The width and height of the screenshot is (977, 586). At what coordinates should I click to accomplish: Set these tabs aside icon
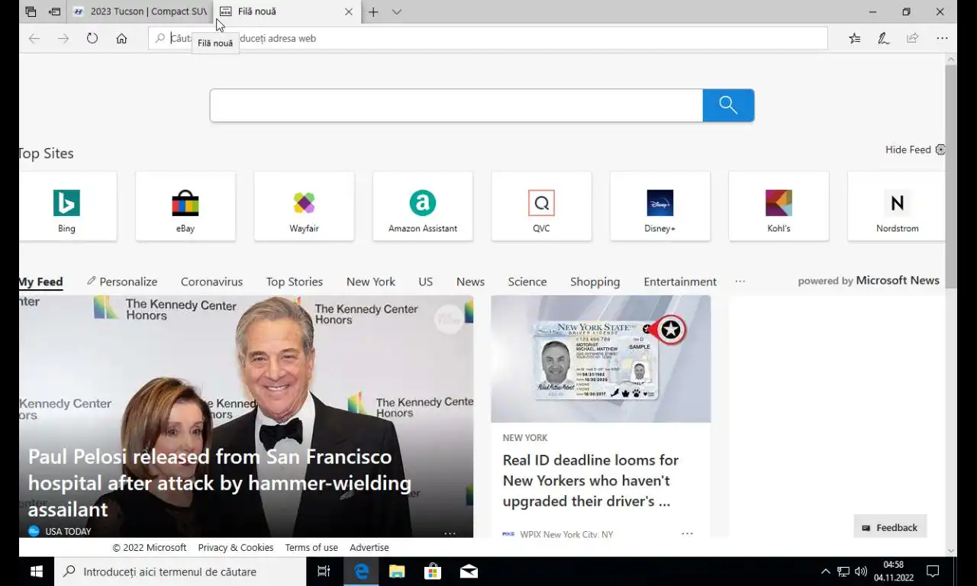[54, 11]
